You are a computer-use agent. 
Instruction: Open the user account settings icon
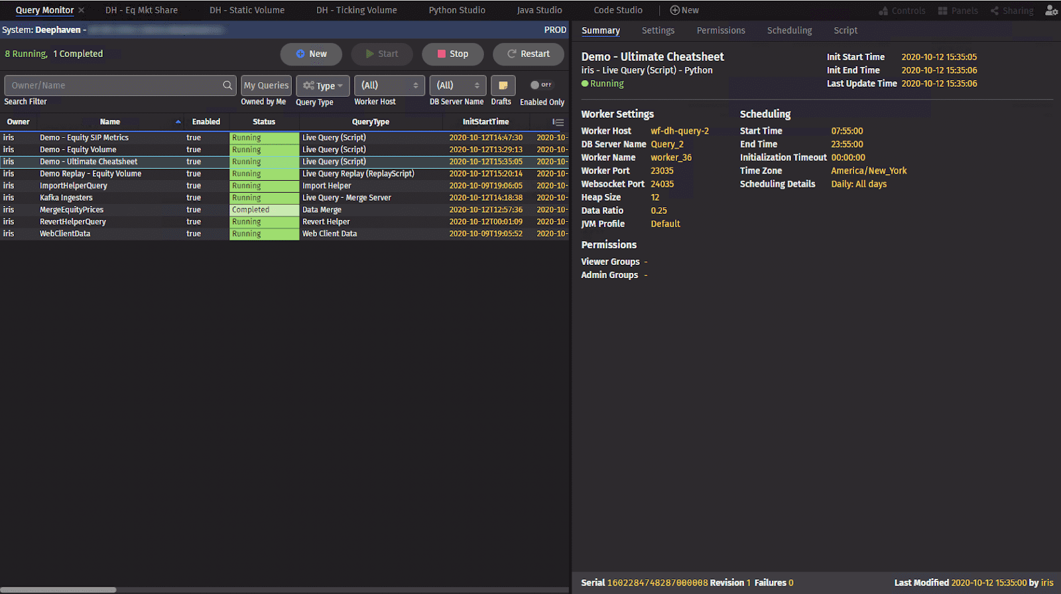click(1051, 10)
